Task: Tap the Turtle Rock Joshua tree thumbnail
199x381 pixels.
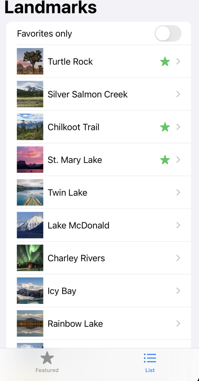Action: (30, 61)
